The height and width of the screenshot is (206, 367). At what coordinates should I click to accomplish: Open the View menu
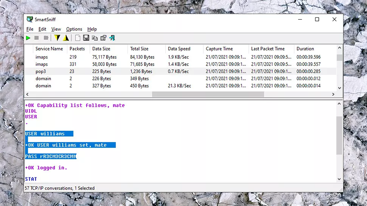pos(56,29)
